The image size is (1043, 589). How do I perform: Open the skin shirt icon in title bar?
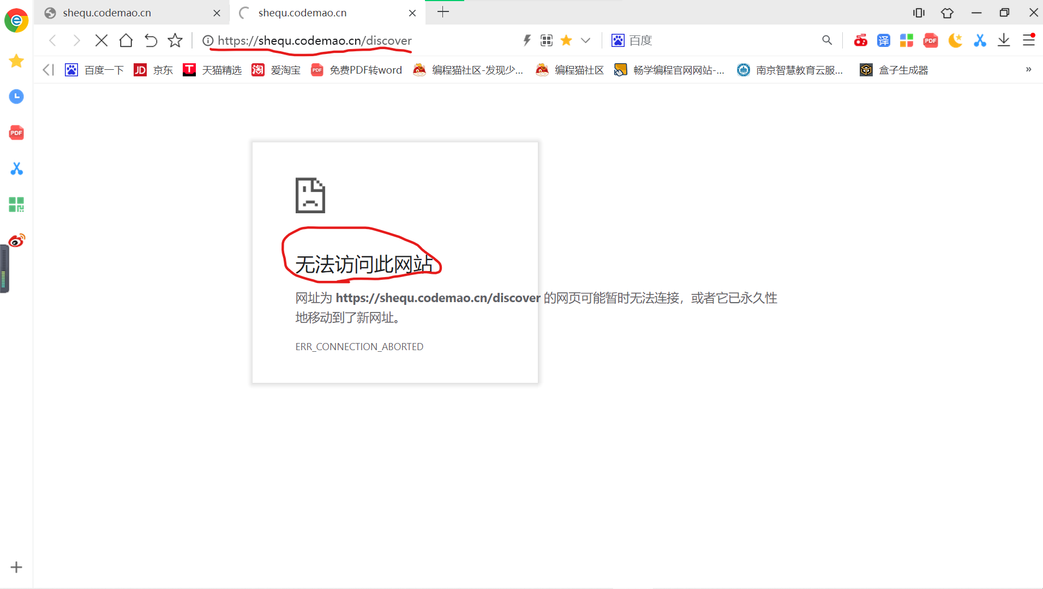[948, 13]
